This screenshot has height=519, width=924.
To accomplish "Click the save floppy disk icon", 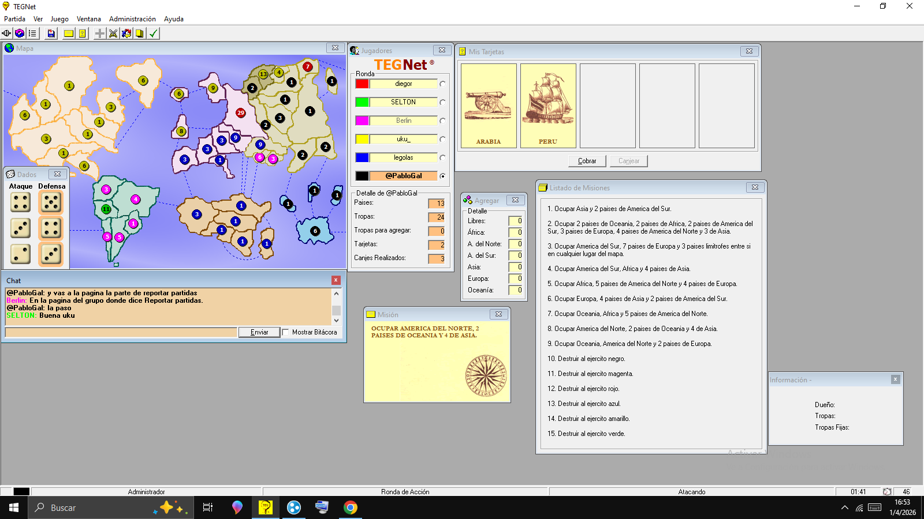I will [x=51, y=33].
